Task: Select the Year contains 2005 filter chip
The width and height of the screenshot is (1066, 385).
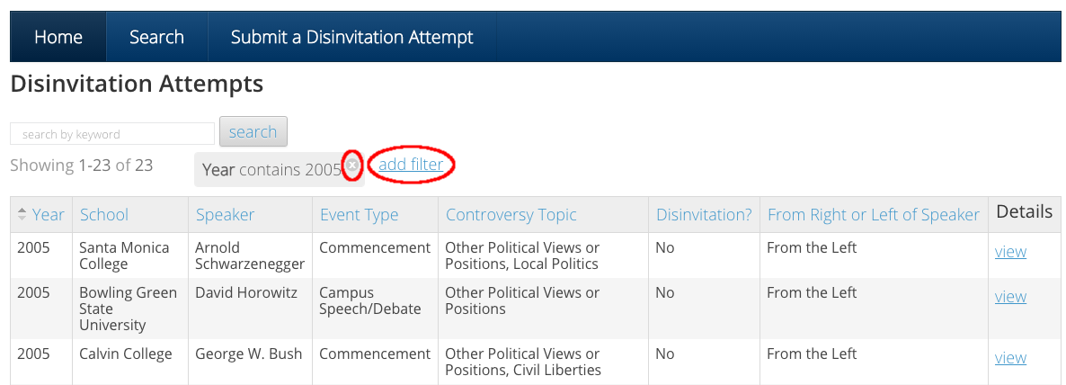Action: click(x=272, y=169)
